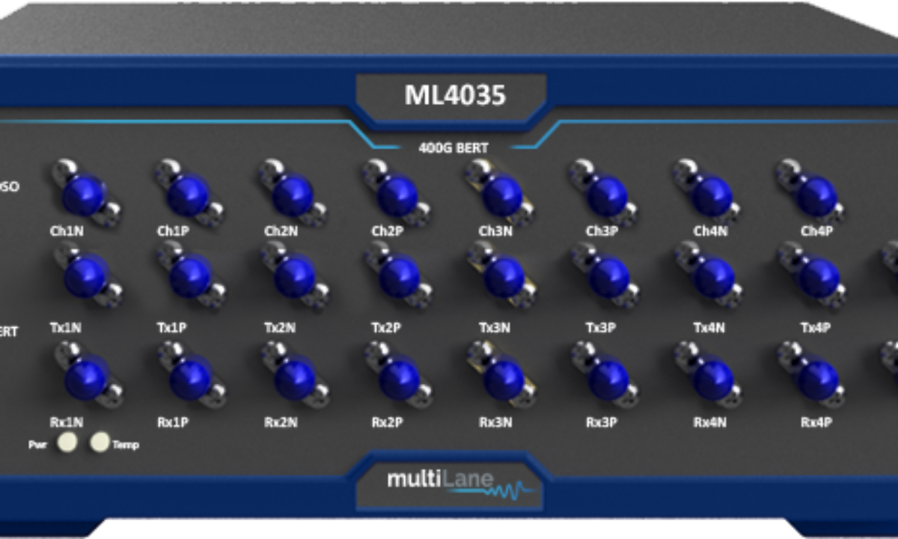The width and height of the screenshot is (898, 539).
Task: Click the Ch2P text label
Action: pos(388,231)
